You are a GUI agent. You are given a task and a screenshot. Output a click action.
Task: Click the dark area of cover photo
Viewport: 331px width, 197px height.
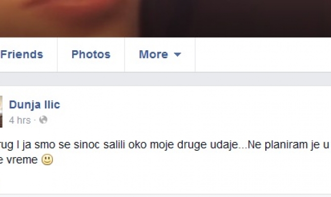[234, 19]
